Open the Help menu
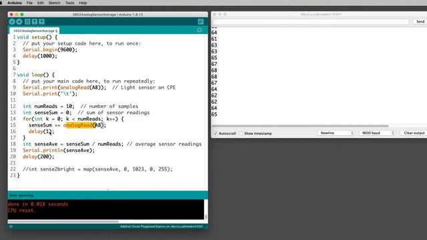Viewport: 427px width, 240px height. (83, 3)
